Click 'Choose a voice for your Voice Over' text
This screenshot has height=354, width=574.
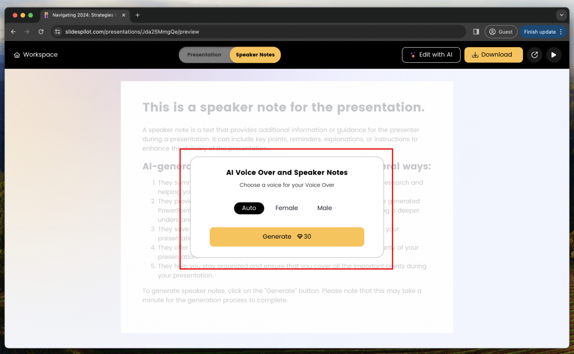pos(286,185)
